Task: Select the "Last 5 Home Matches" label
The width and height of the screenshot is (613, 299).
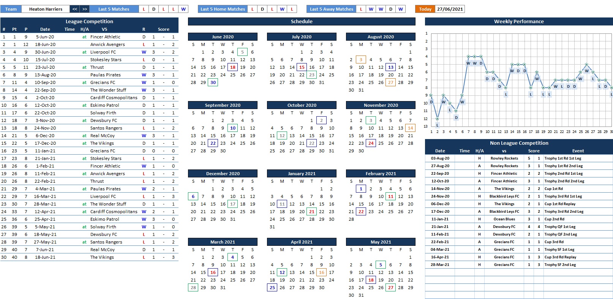Action: (x=223, y=9)
